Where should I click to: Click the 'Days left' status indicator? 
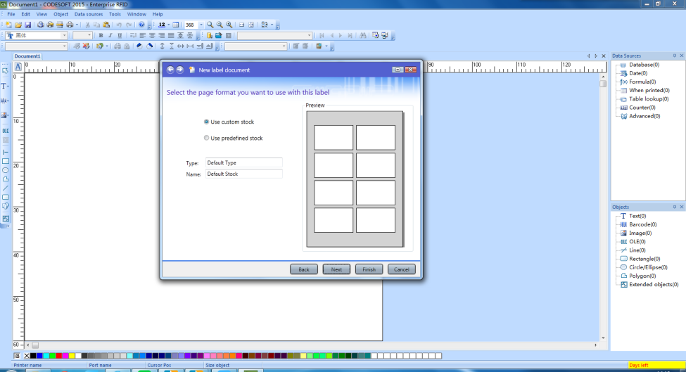655,365
